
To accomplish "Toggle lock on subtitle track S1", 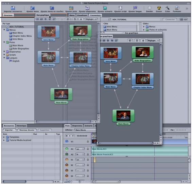I will click(88, 160).
